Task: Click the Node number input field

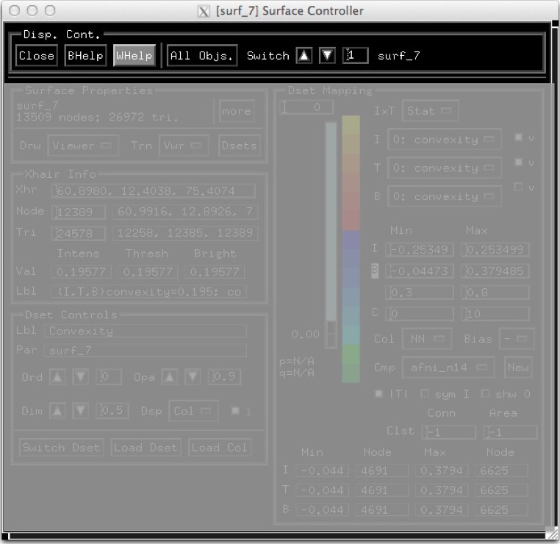Action: point(80,212)
